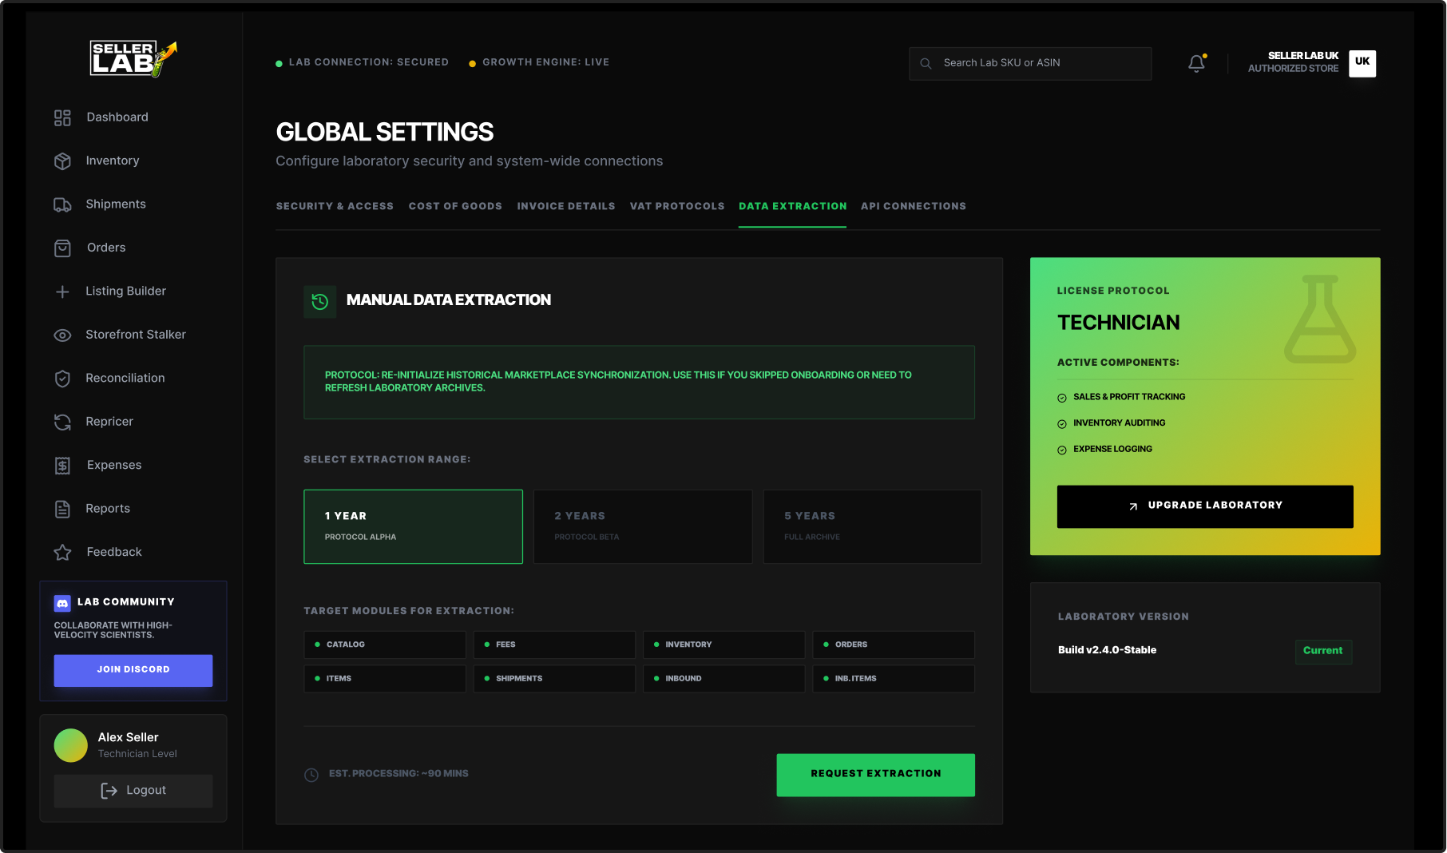Toggle the Inbound extraction module
The image size is (1447, 853).
coord(723,678)
